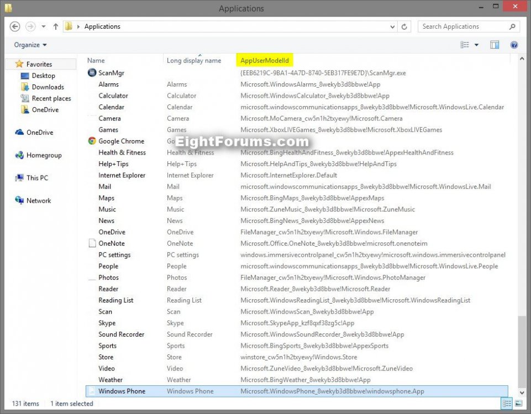Switch to details view in status bar
The width and height of the screenshot is (531, 414).
(507, 403)
